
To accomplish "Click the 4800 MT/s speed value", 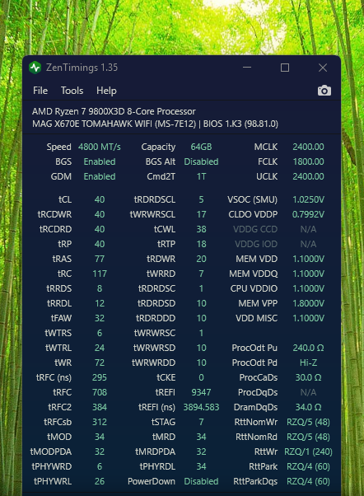I will pos(100,147).
